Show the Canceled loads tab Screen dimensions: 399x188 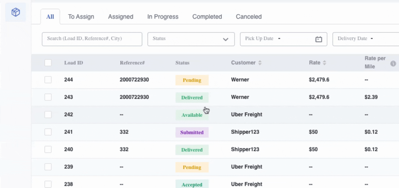[x=248, y=17]
